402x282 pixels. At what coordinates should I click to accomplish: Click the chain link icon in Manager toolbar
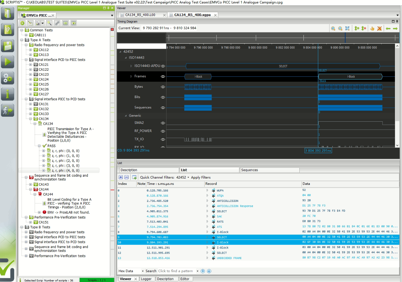57,23
